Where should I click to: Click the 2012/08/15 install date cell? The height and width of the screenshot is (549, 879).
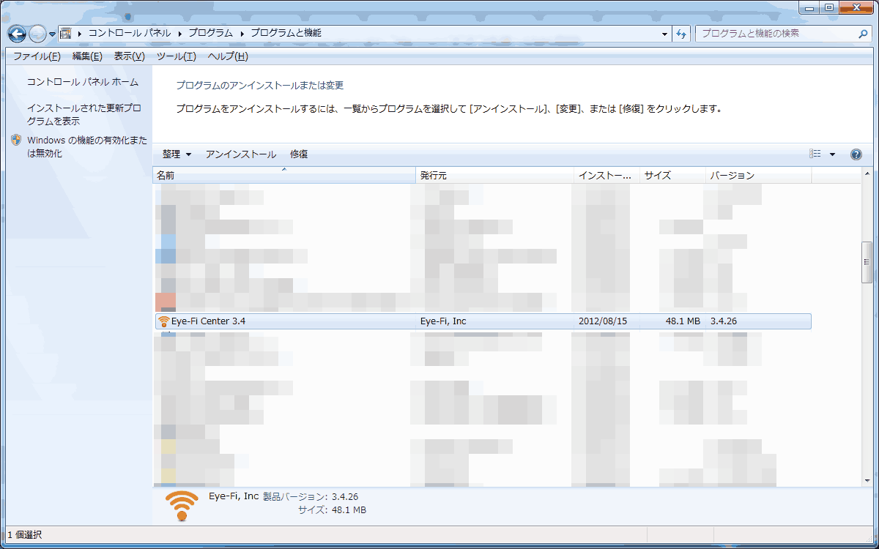pyautogui.click(x=601, y=321)
